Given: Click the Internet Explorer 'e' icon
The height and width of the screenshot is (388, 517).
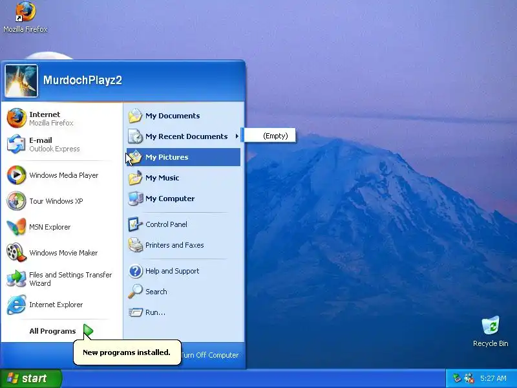Looking at the screenshot, I should click(16, 304).
